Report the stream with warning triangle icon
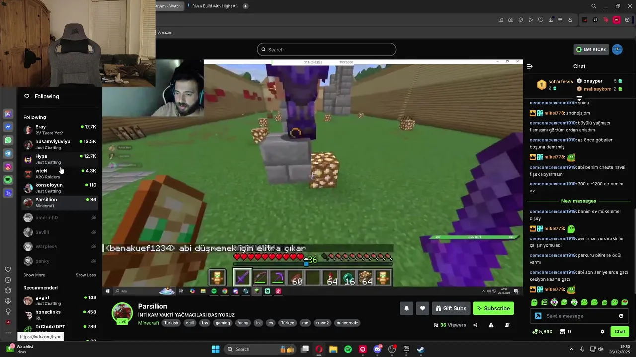636x357 pixels. click(x=491, y=325)
